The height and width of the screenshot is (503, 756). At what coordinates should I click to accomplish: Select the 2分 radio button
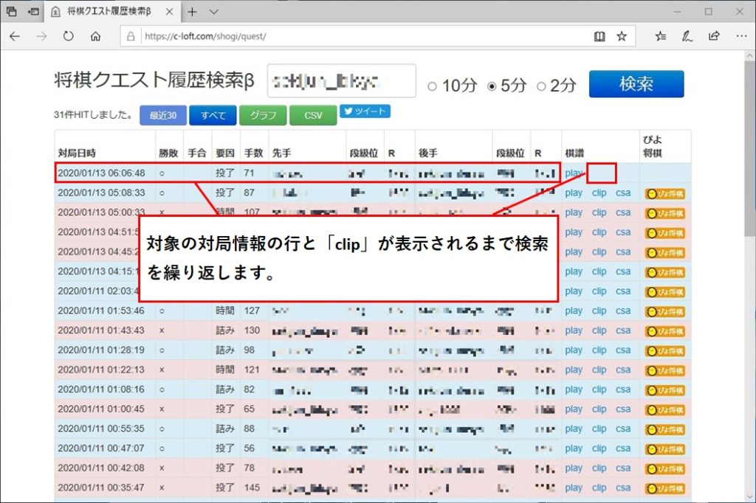[541, 86]
